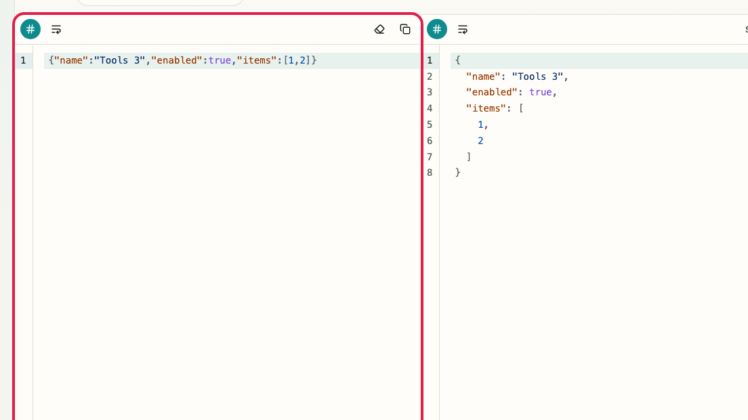The image size is (748, 420).
Task: Click line number 1 in the input gutter
Action: [23, 60]
